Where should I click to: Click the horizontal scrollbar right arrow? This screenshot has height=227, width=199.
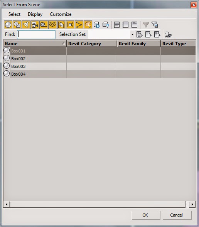click(192, 204)
